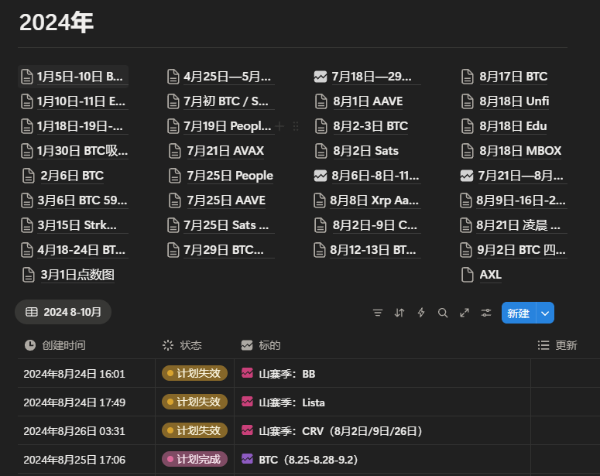
Task: Click the 2024年8月26日 03:31 date cell
Action: tap(74, 431)
